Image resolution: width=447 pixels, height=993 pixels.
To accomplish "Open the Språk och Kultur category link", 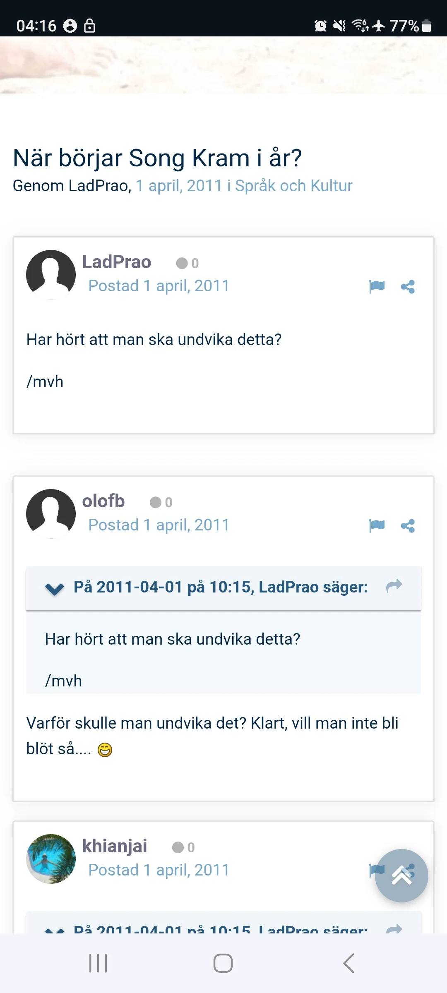I will click(293, 186).
